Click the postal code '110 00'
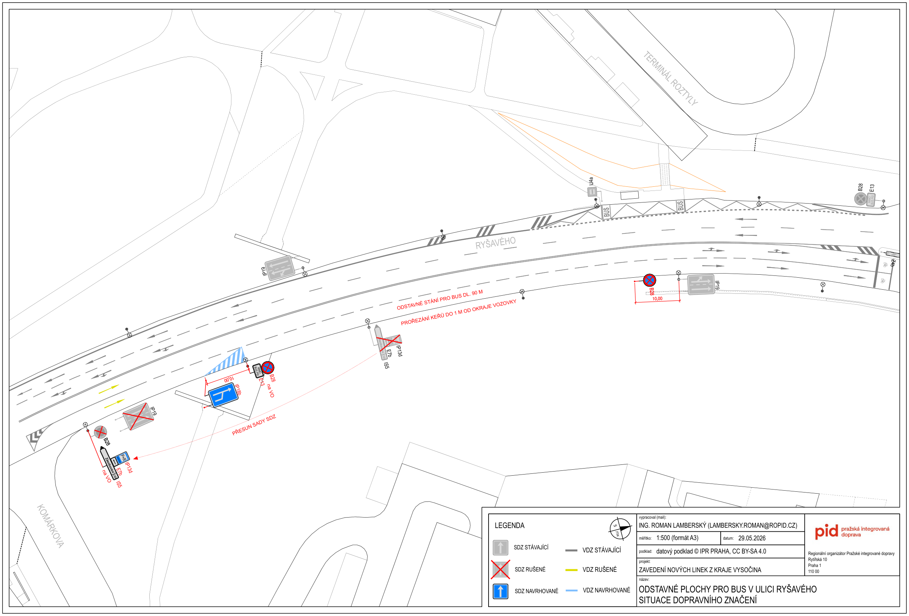 [814, 571]
